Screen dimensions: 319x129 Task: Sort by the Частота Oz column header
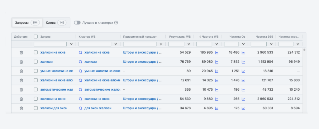coord(237,37)
